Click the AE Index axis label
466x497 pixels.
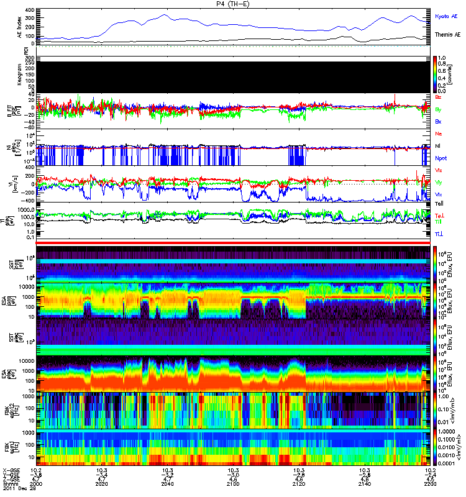[19, 27]
